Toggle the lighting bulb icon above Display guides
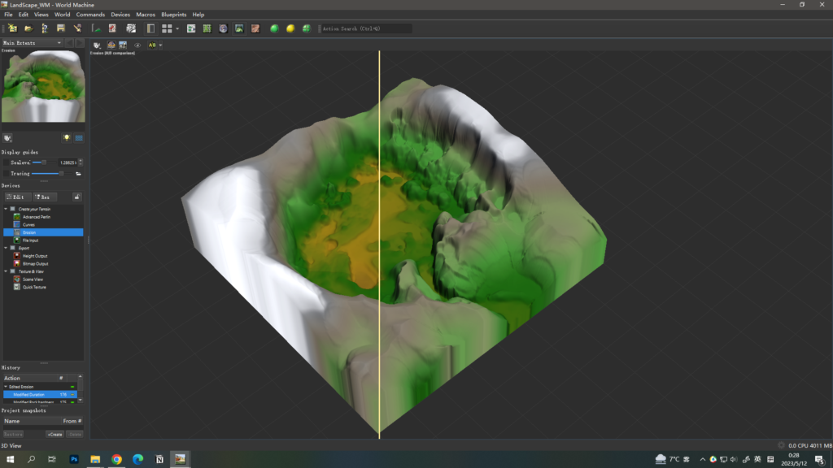 click(67, 138)
